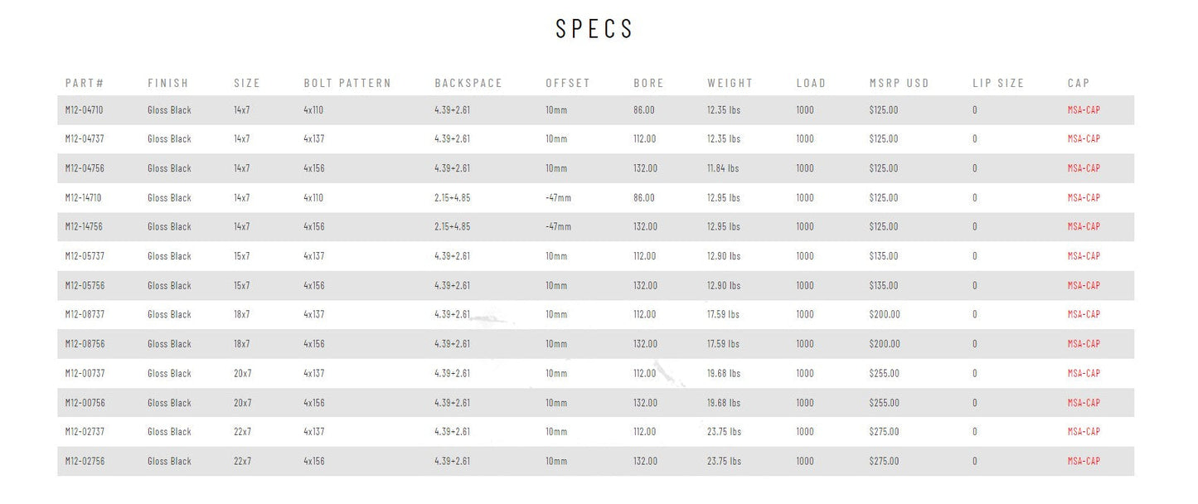Select the part number M12-14756 cell
The width and height of the screenshot is (1198, 504).
[x=84, y=227]
